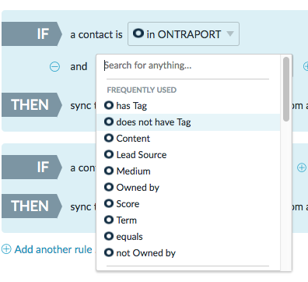Click the dropdown list scrollbar thumb
Image resolution: width=308 pixels, height=282 pixels.
click(286, 89)
